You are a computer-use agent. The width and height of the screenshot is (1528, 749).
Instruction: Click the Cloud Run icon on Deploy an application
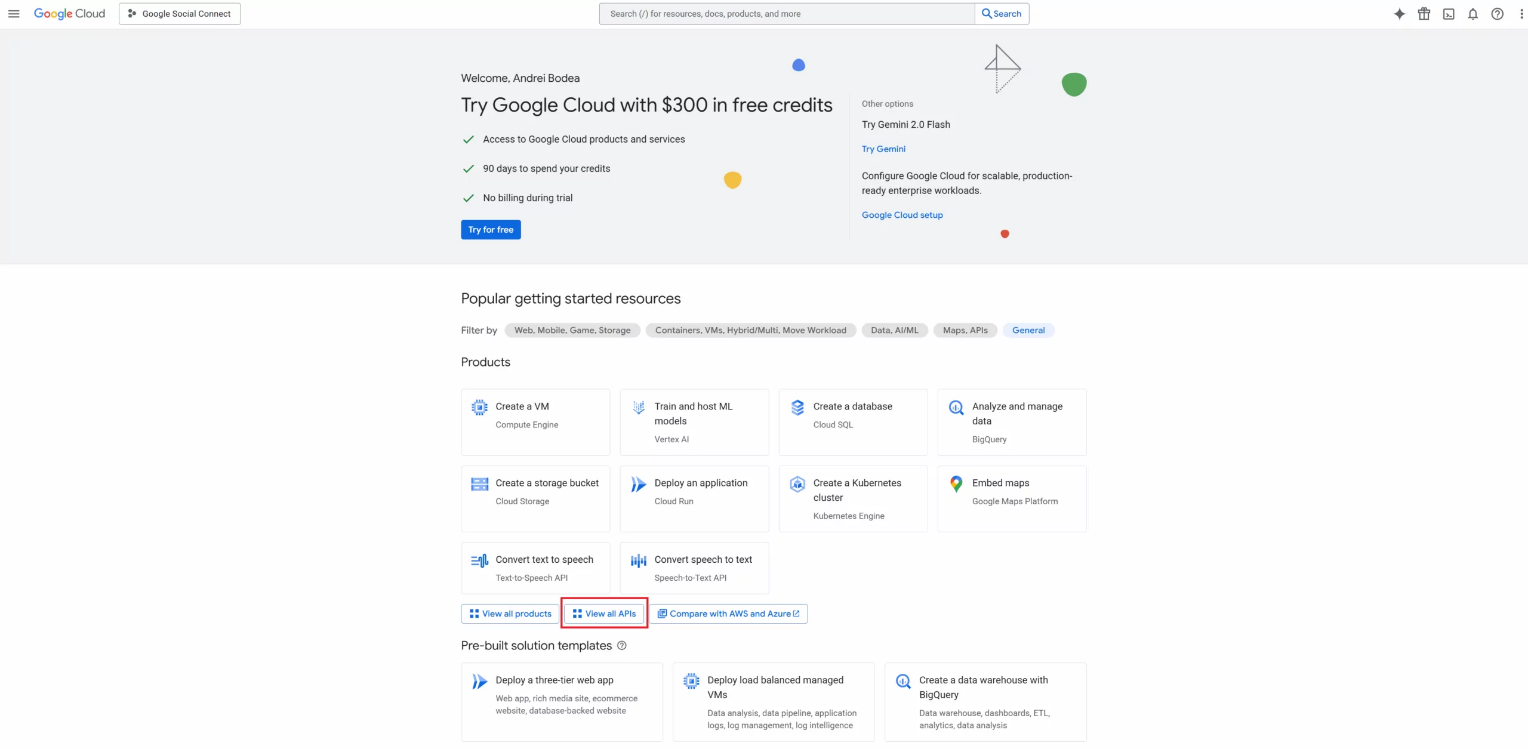[638, 483]
